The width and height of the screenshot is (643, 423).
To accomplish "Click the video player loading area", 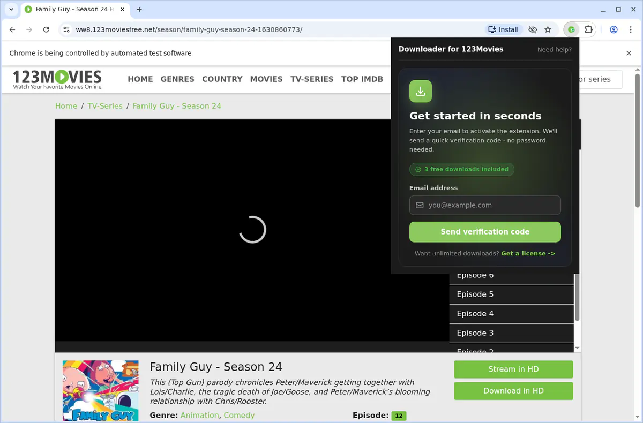I will [x=252, y=230].
